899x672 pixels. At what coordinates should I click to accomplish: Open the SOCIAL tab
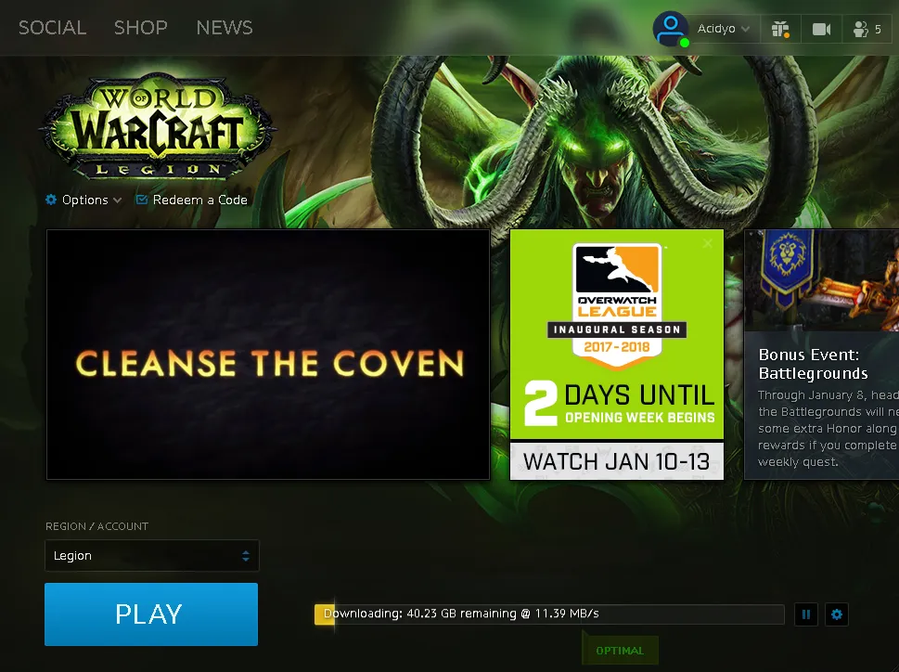(x=52, y=28)
